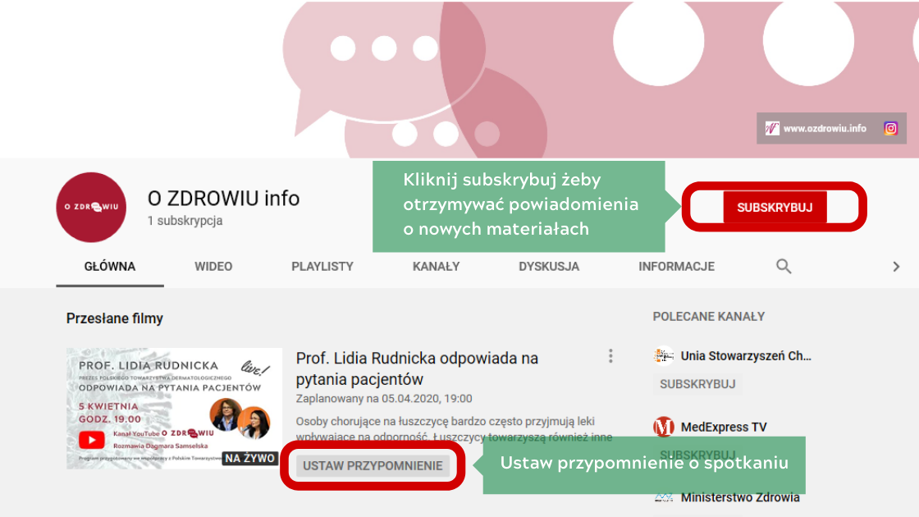Switch to the WIDEO tab
The image size is (919, 517).
(213, 266)
